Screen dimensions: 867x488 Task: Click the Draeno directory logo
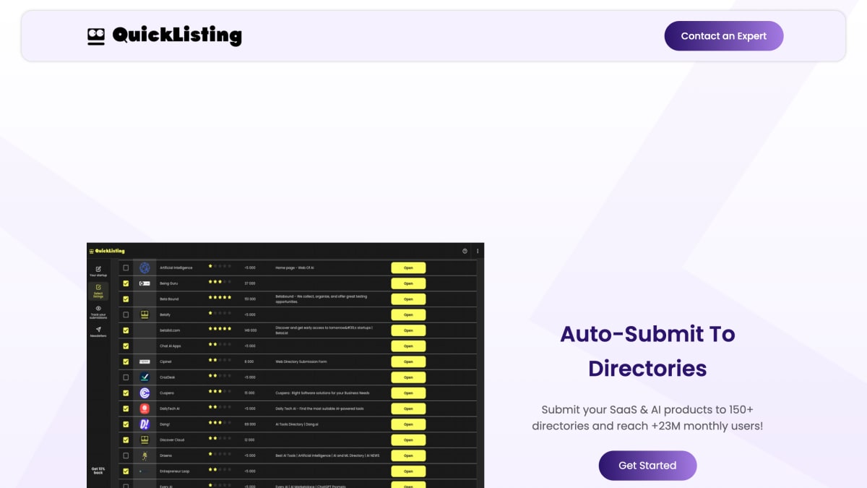pos(144,455)
